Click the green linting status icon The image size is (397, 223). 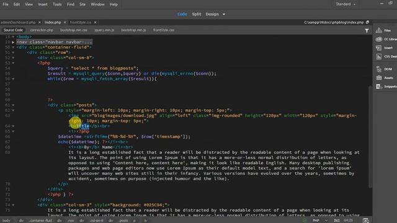click(305, 221)
